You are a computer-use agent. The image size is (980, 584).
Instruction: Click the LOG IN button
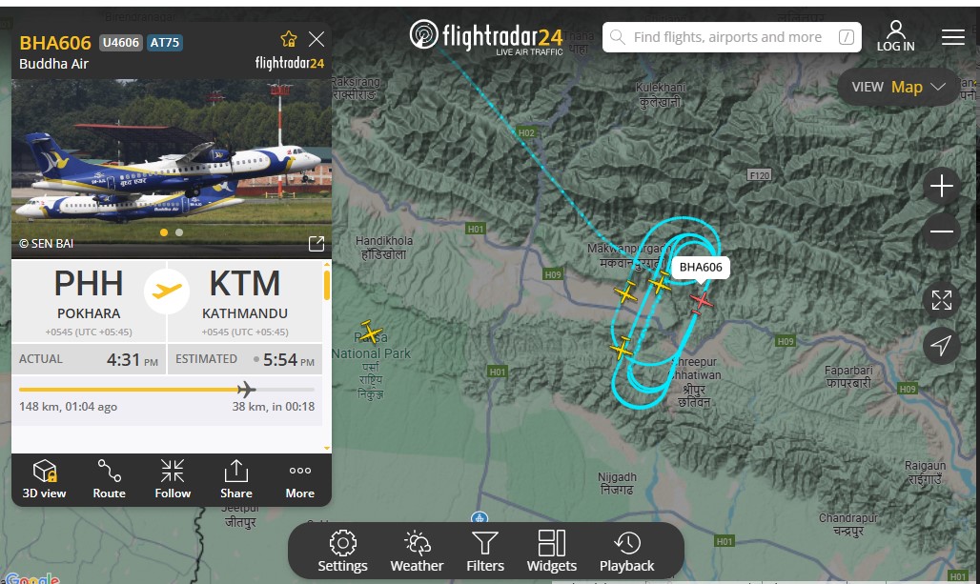point(895,36)
